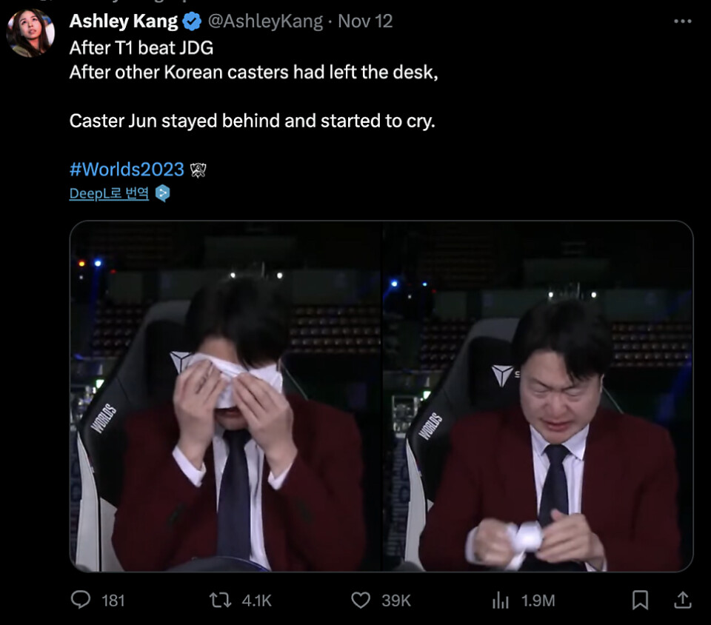Like the tweet with heart icon
711x625 pixels.
(x=361, y=599)
